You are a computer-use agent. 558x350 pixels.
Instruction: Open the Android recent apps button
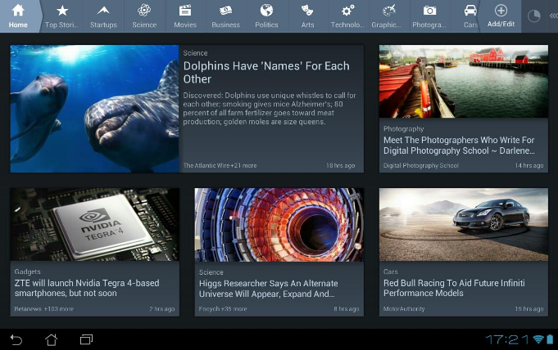[87, 339]
